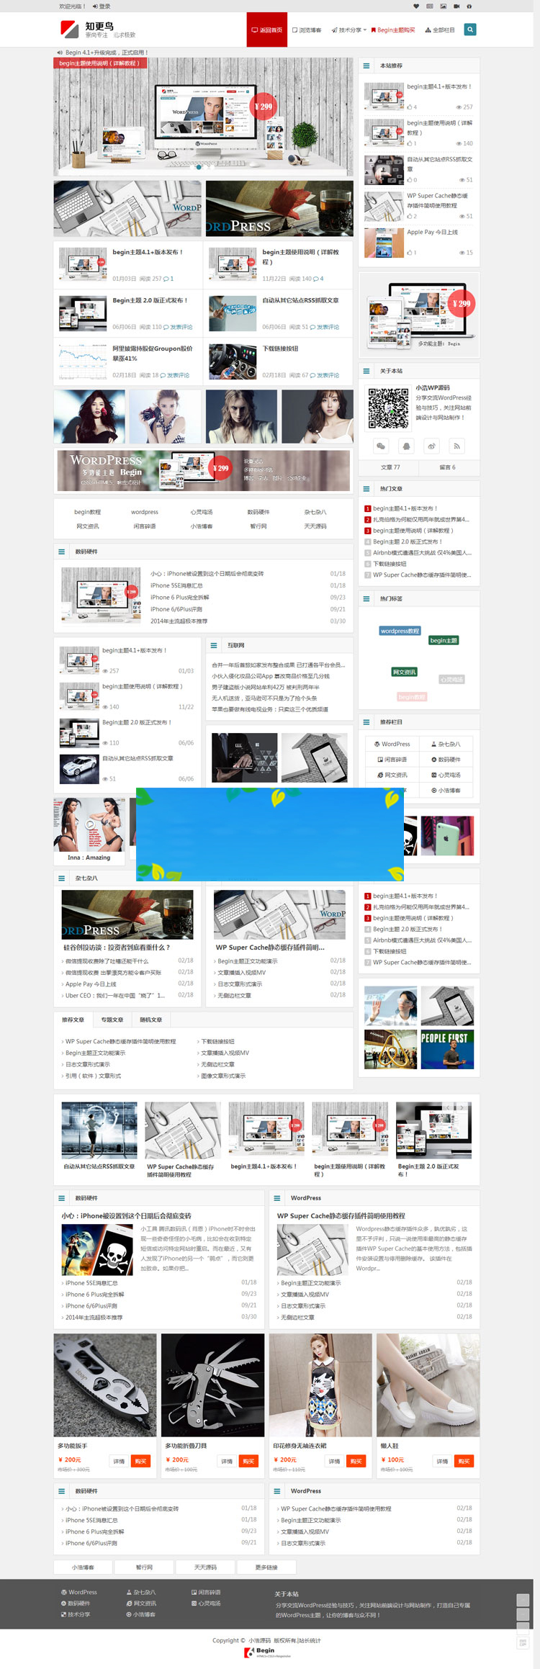Click the teal search icon in header
The image size is (540, 1669).
[469, 30]
